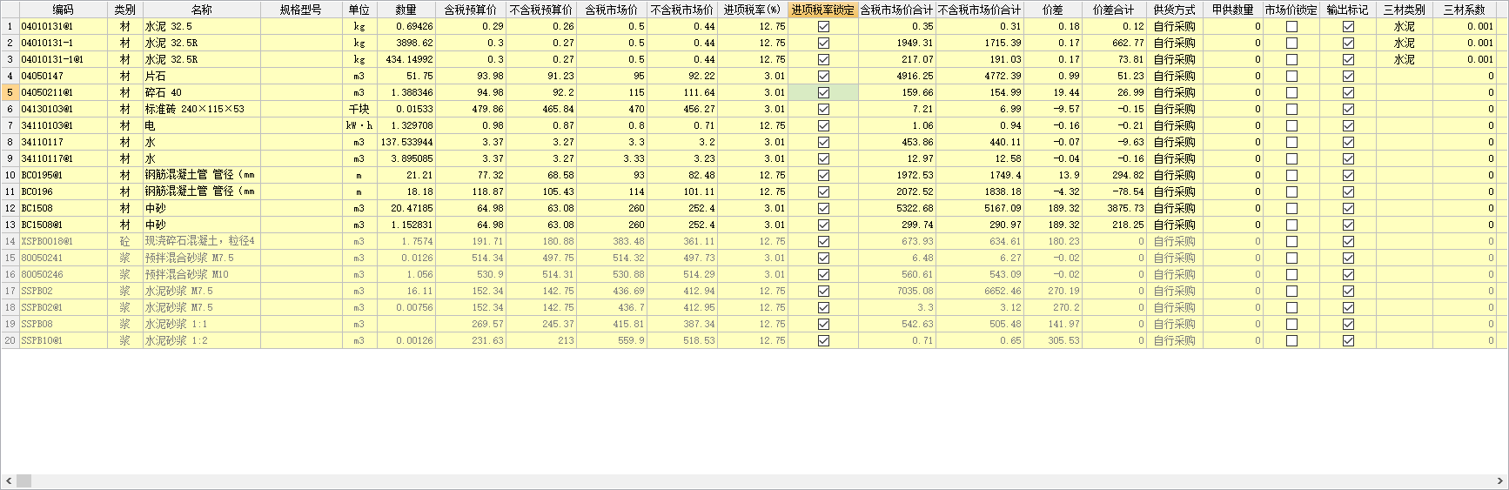Image resolution: width=1509 pixels, height=490 pixels.
Task: Select name cell 预拌混合砂浆 M10
Action: click(201, 274)
